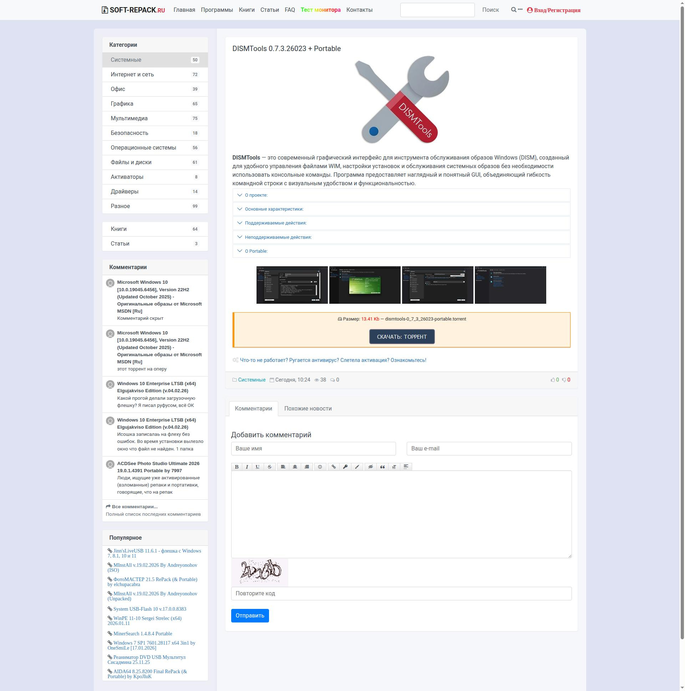Insert a link via the chain icon

click(334, 467)
